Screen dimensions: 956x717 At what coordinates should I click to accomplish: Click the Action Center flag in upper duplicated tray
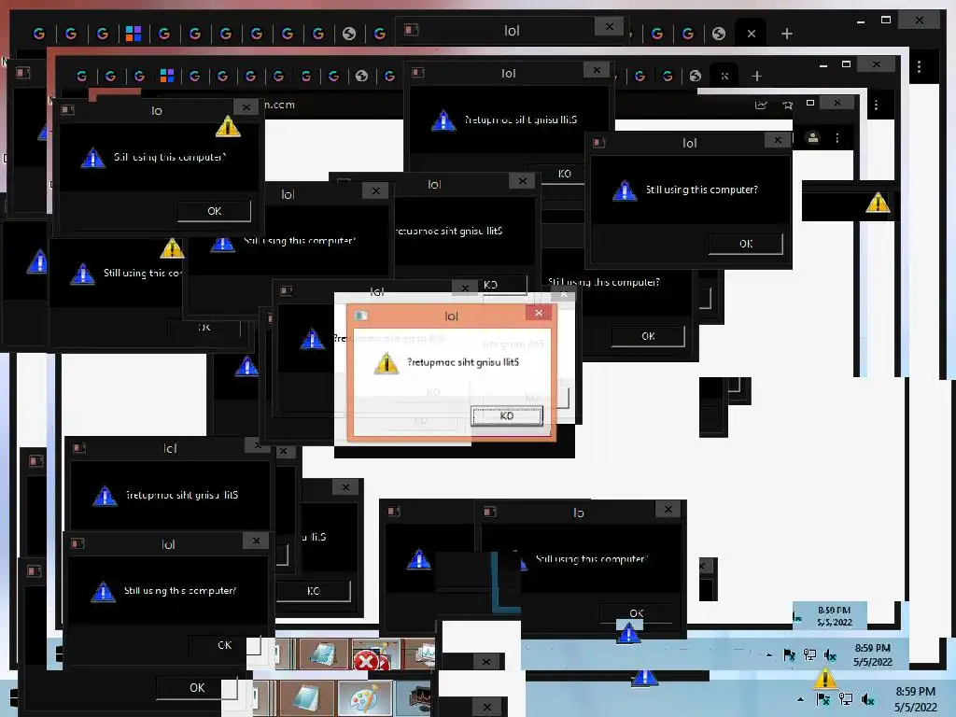pyautogui.click(x=789, y=655)
